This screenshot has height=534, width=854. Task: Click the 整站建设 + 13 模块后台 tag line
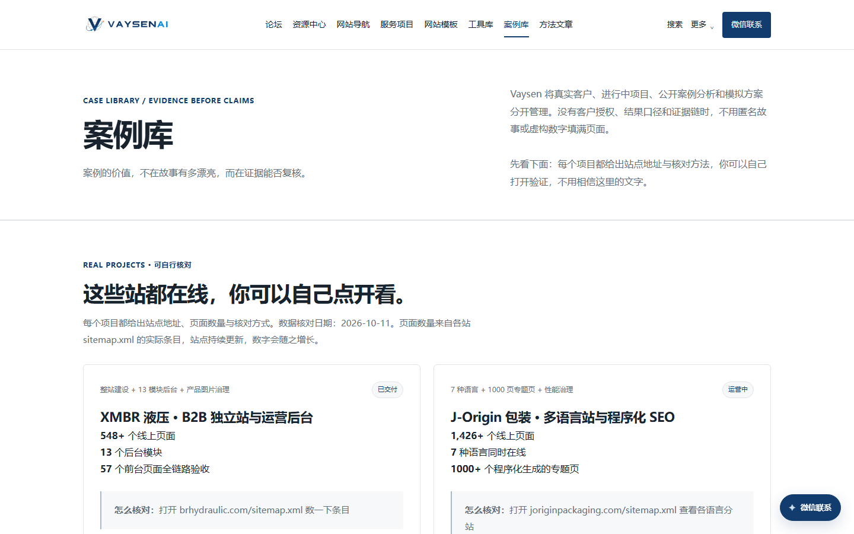click(165, 390)
